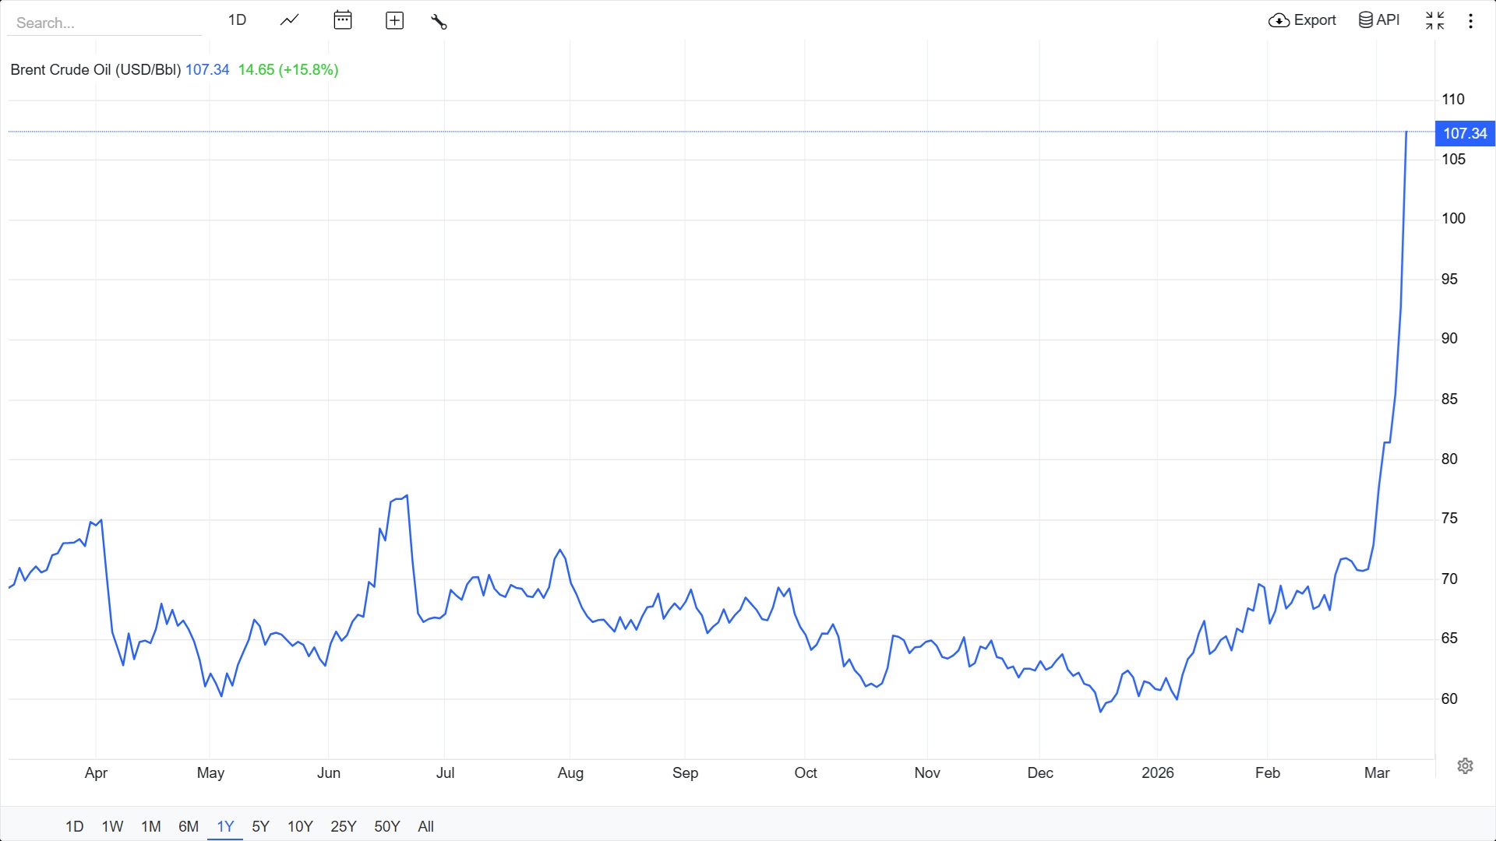Switch to the 6M range
This screenshot has width=1496, height=841.
(x=189, y=826)
